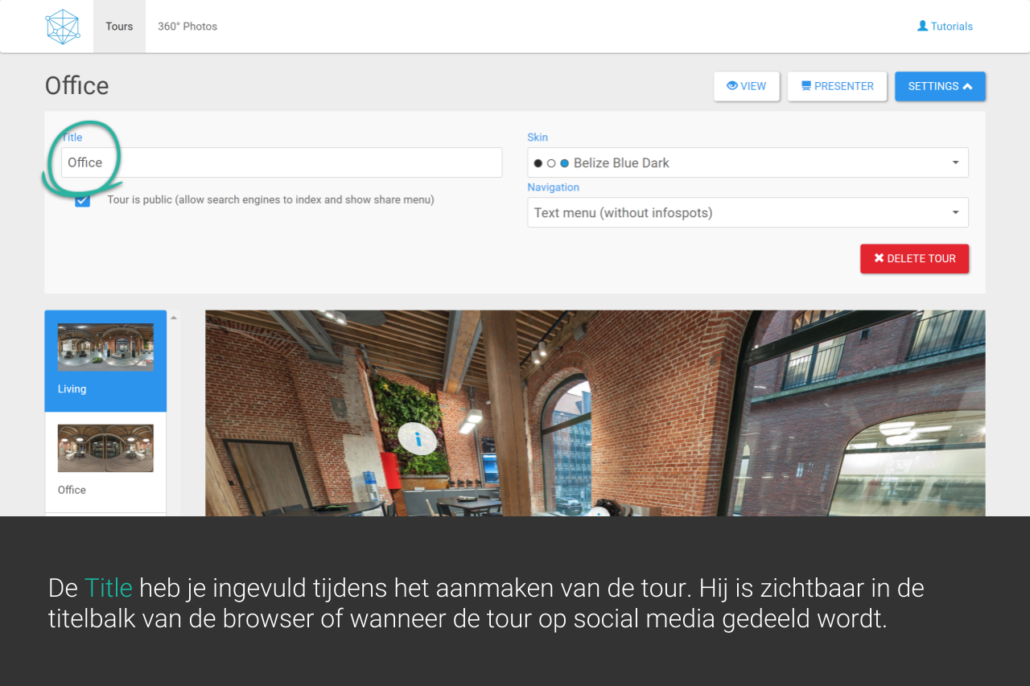Open the Navigation dropdown menu
The width and height of the screenshot is (1030, 686).
point(748,212)
